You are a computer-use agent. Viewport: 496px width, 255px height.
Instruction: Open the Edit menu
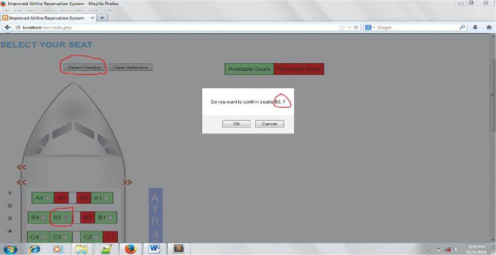pyautogui.click(x=17, y=10)
